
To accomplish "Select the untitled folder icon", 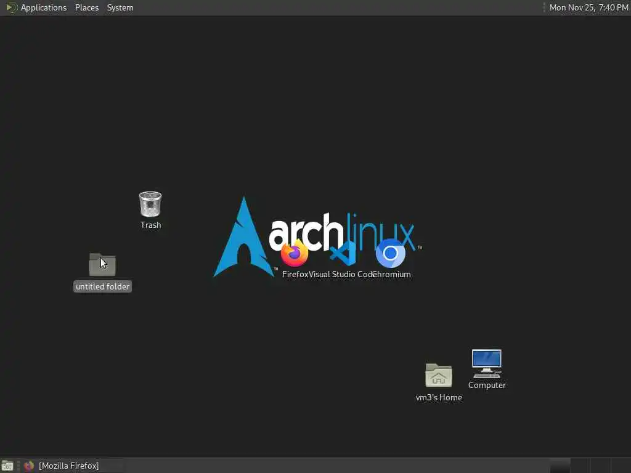I will coord(102,265).
